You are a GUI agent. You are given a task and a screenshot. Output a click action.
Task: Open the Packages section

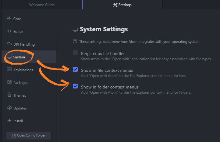(29, 82)
